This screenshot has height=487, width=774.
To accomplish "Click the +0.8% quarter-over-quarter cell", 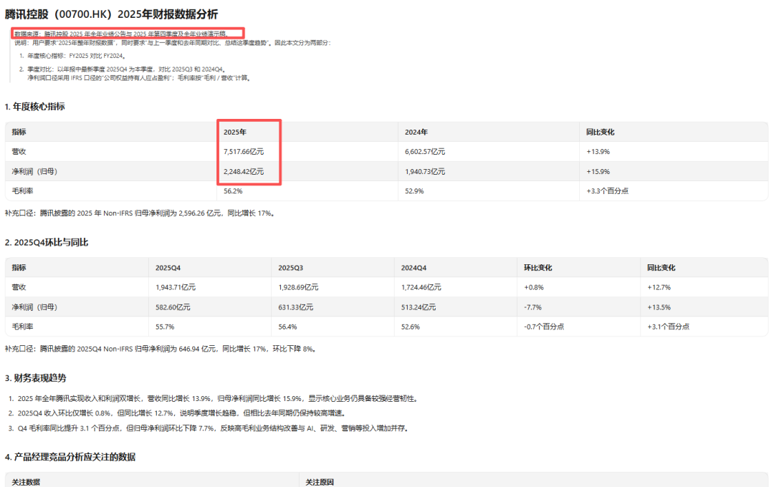I will point(534,287).
